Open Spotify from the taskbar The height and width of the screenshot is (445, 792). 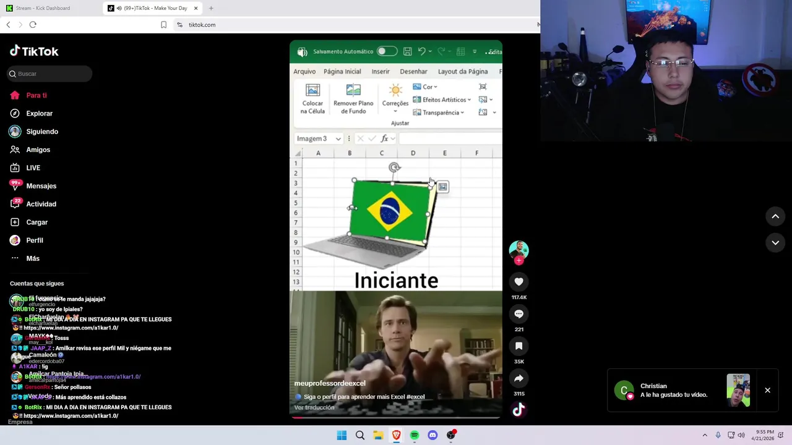pyautogui.click(x=415, y=435)
